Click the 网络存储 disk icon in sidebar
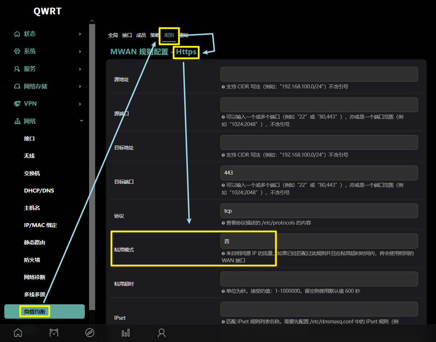The width and height of the screenshot is (436, 342). [x=17, y=86]
